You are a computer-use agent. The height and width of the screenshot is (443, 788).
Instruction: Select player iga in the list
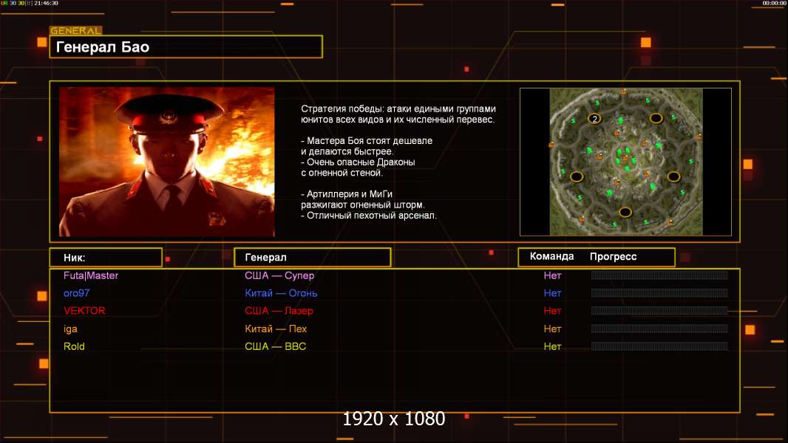tap(70, 329)
